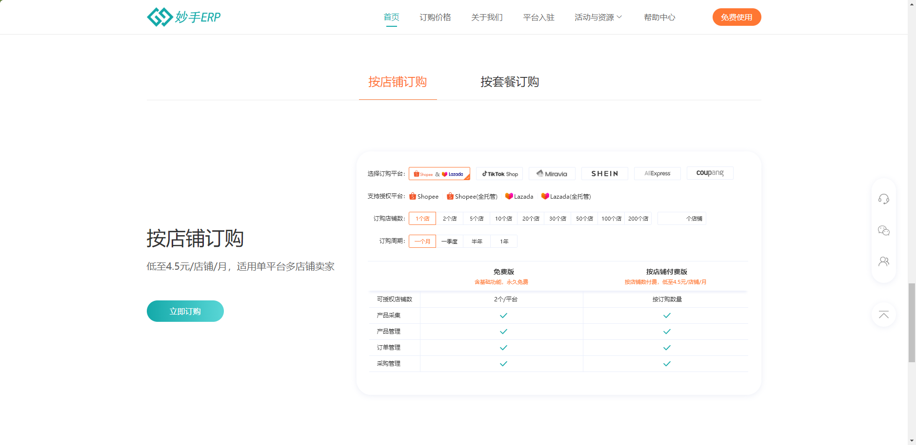Select the SHEIN platform

pyautogui.click(x=604, y=174)
